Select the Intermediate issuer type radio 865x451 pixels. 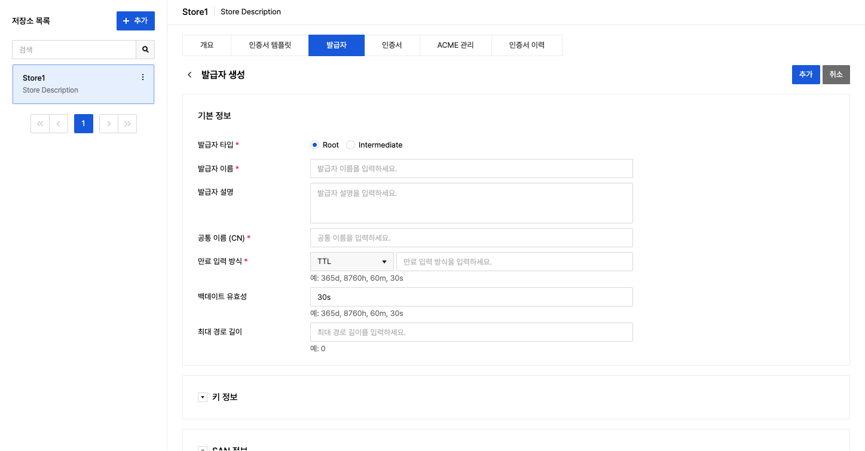(351, 145)
